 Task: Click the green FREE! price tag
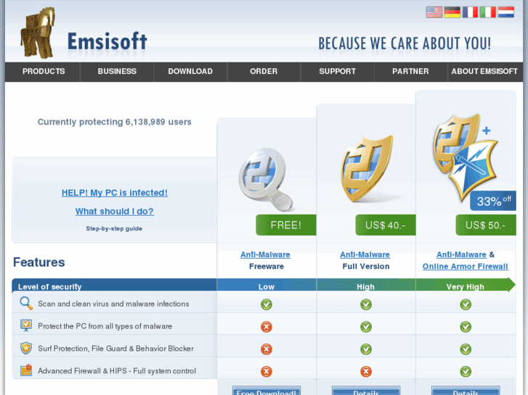coord(286,225)
